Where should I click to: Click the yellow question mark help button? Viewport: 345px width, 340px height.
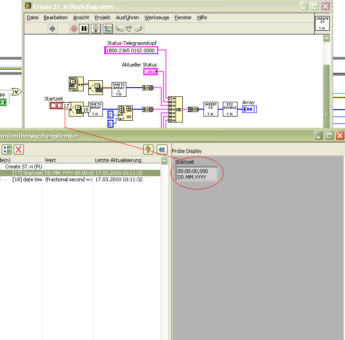coord(148,150)
